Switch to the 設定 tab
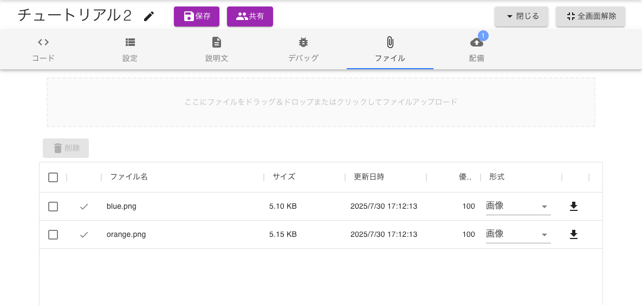 pyautogui.click(x=130, y=50)
